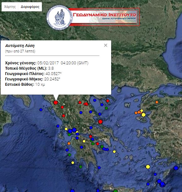The image size is (182, 192).
Task: Select the lone orange marker in northwest Turkey
Action: pos(157,102)
